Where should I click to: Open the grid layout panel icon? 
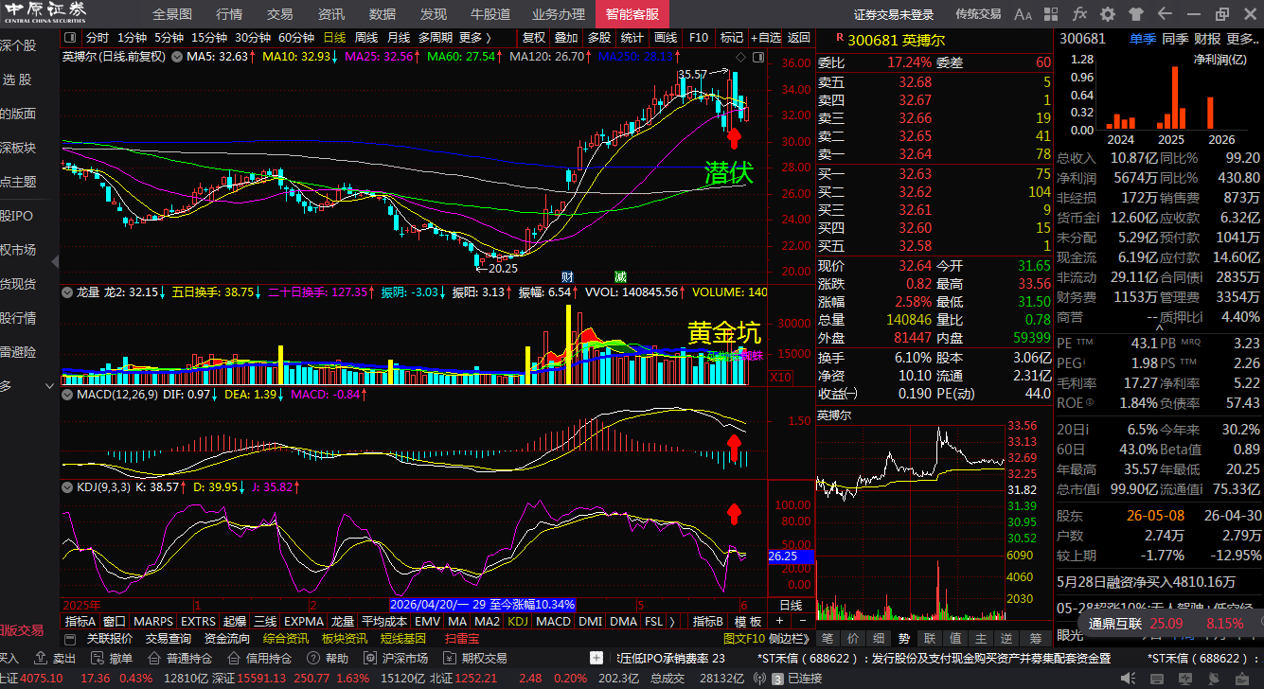click(1052, 14)
